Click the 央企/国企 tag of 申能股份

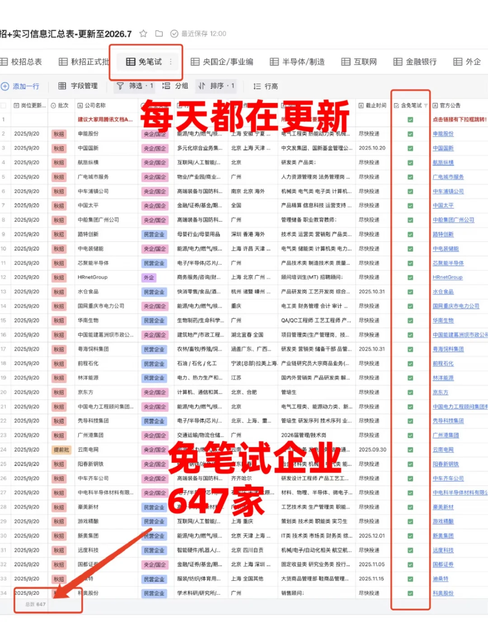(155, 134)
